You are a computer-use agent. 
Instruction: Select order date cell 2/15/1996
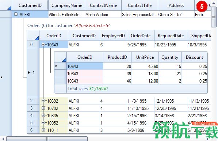[141, 115]
